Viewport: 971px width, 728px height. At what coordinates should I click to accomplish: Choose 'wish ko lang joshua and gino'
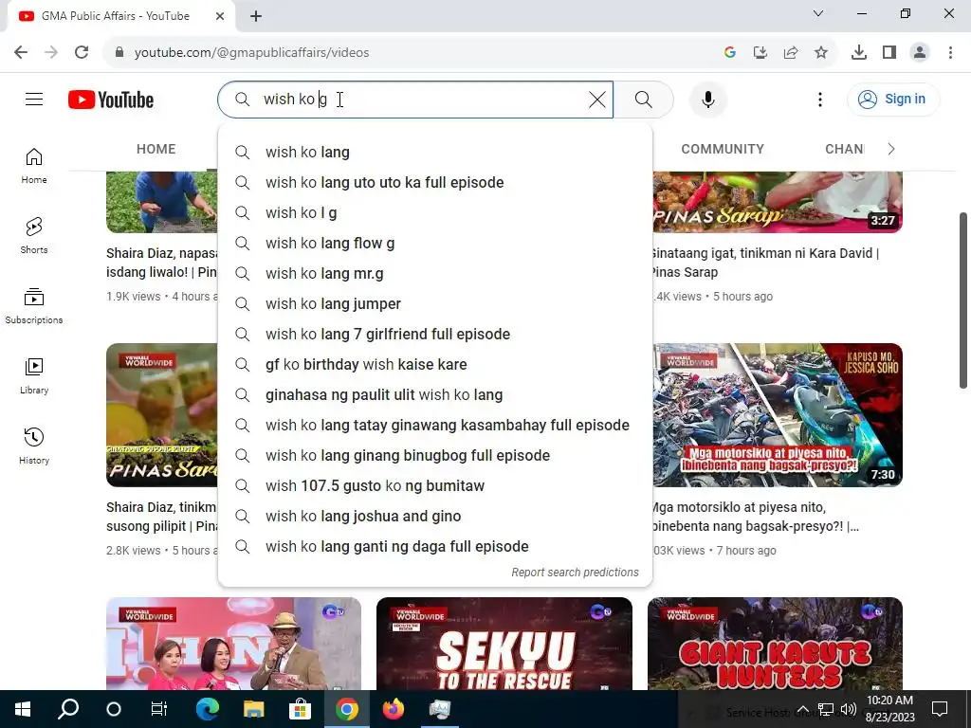[434, 517]
